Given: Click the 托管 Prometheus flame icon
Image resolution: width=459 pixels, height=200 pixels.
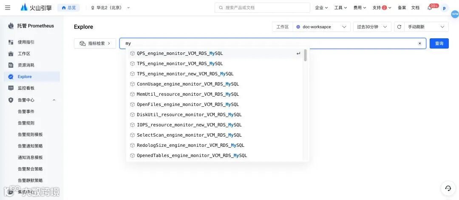Looking at the screenshot, I should (x=11, y=26).
